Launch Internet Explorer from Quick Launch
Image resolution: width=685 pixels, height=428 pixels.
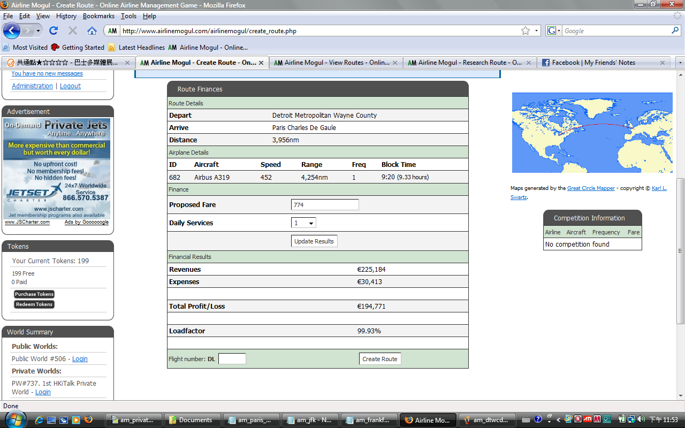tap(39, 420)
